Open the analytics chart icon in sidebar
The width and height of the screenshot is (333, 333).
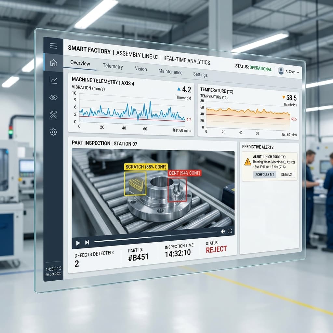click(x=53, y=80)
